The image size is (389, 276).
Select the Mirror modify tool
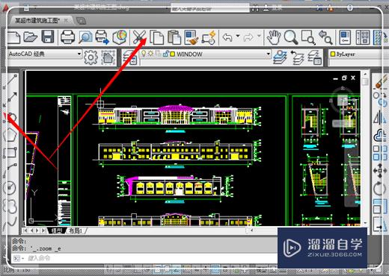point(379,117)
